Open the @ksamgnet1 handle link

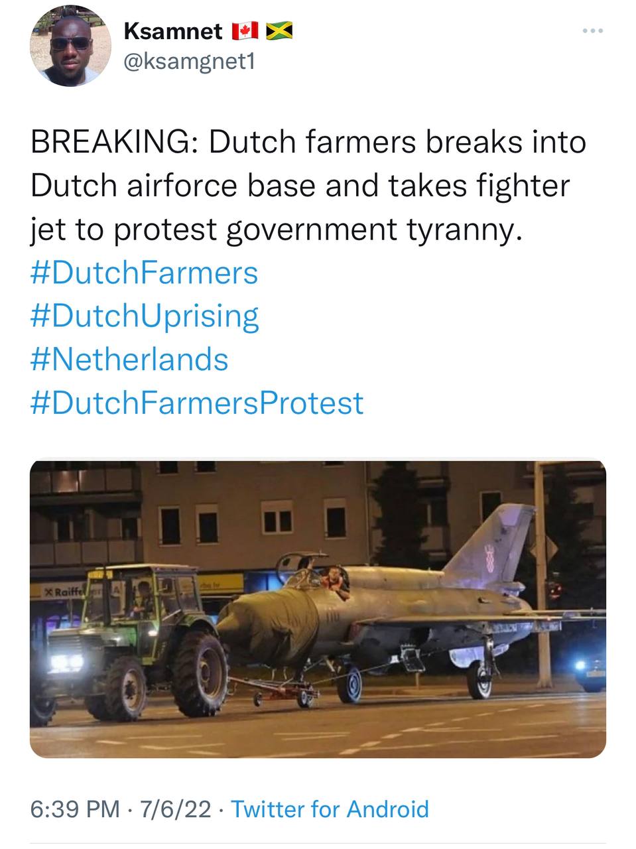(x=189, y=62)
